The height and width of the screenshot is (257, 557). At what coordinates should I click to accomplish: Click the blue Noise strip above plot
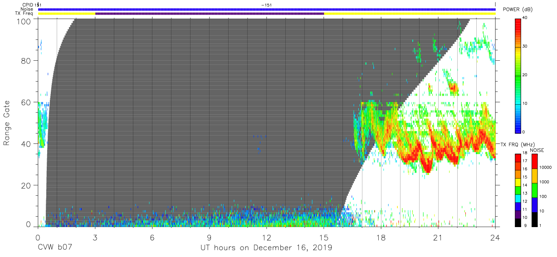(267, 9)
